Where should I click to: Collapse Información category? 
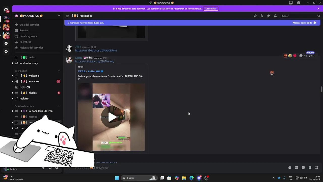coord(22,71)
